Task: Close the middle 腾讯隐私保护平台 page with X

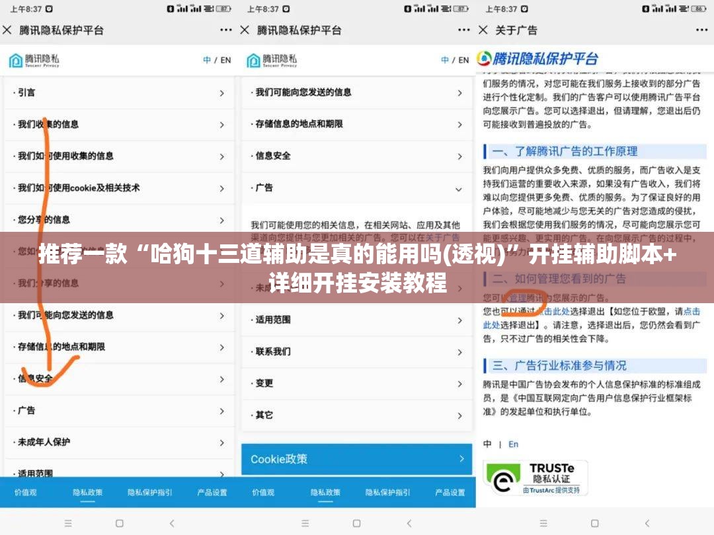Action: (245, 30)
